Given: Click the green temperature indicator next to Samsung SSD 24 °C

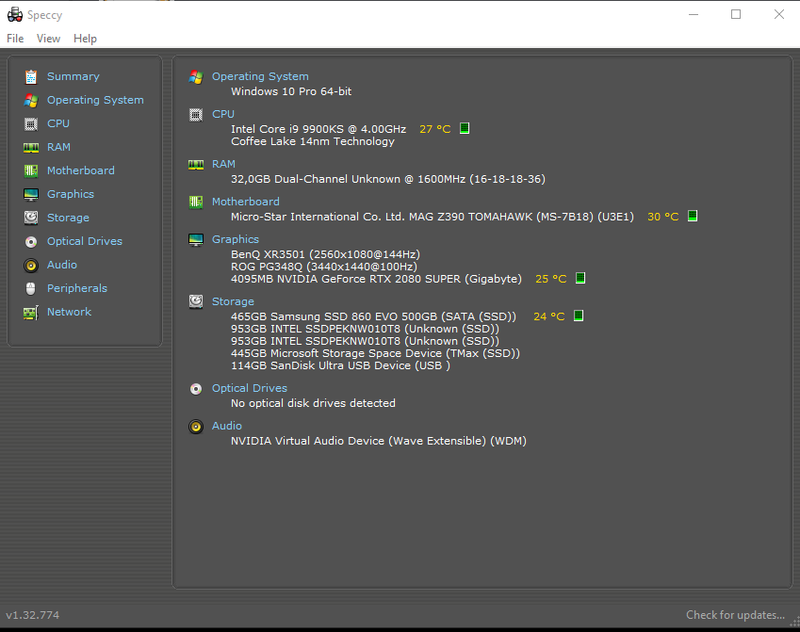Looking at the screenshot, I should tap(578, 316).
